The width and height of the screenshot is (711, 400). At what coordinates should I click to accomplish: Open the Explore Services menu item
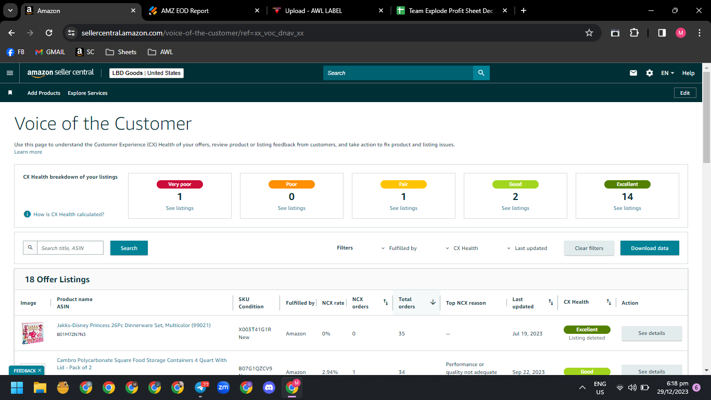[x=87, y=93]
